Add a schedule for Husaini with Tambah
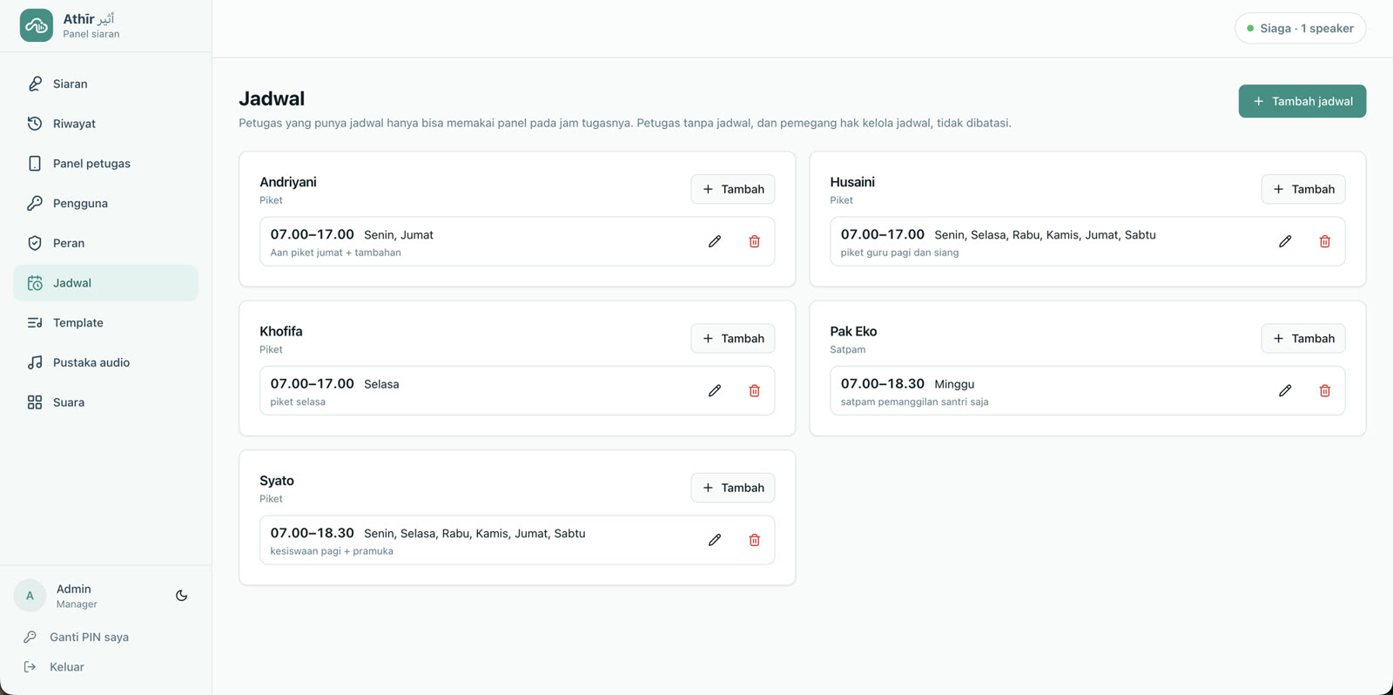 tap(1303, 189)
